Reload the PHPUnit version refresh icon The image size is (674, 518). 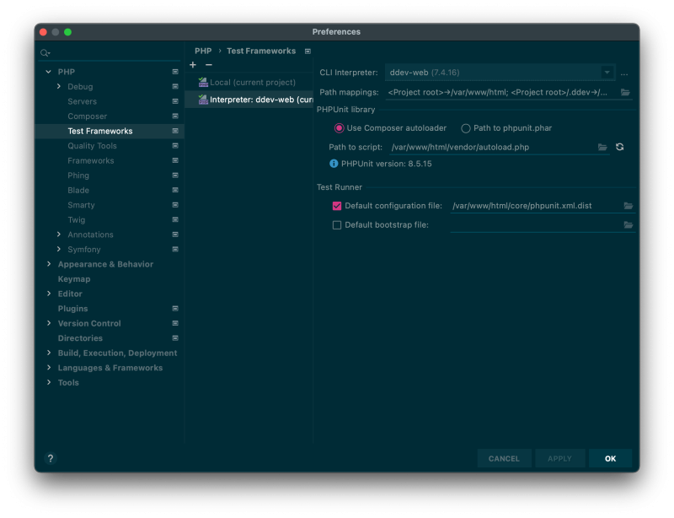pos(620,147)
